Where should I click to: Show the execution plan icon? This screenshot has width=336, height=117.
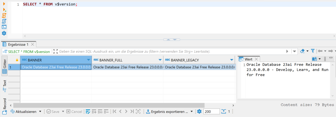4,21
